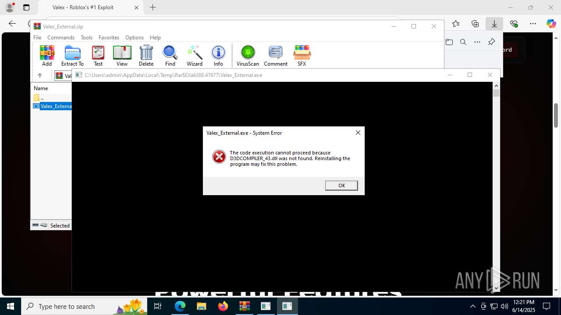Open the browser downloads icon

[x=494, y=24]
